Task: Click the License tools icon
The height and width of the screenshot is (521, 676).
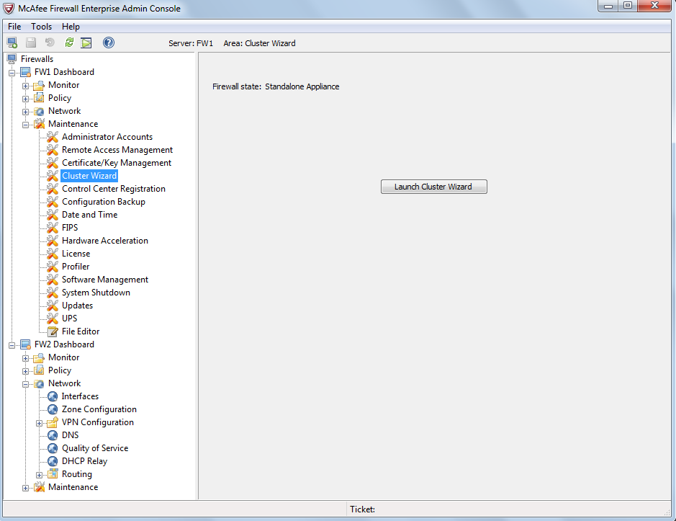Action: (53, 254)
